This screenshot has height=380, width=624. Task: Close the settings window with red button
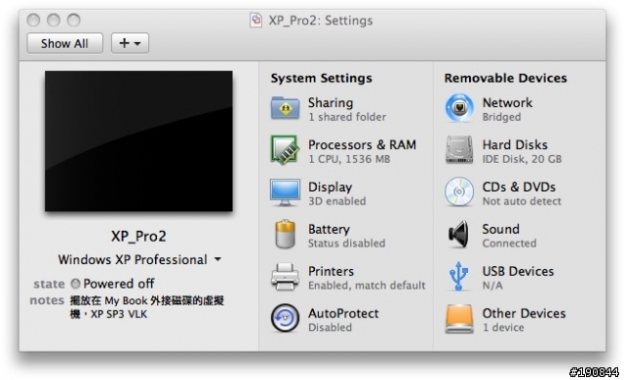point(34,19)
